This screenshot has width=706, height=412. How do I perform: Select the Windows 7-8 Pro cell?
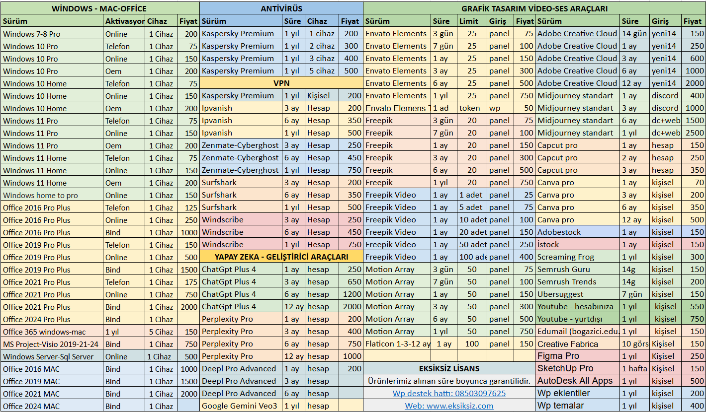click(52, 34)
